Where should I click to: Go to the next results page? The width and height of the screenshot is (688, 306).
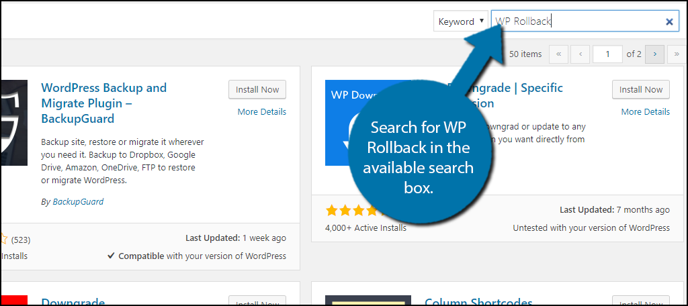click(x=654, y=54)
